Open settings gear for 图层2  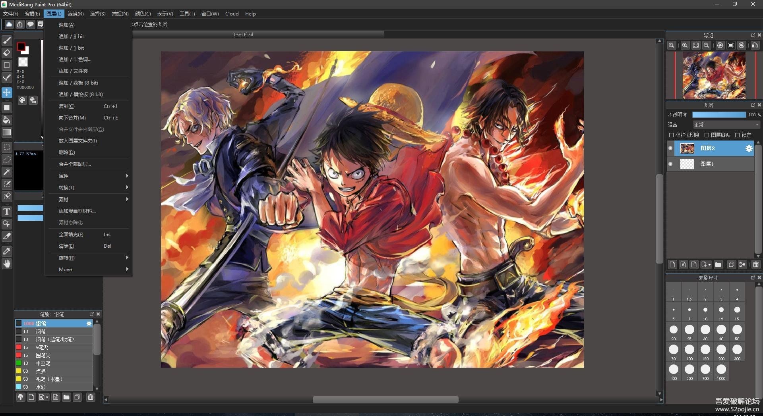pos(749,148)
